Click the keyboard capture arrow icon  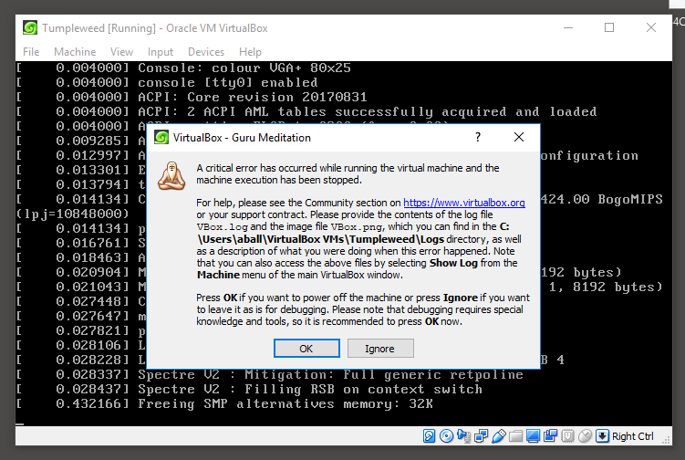pyautogui.click(x=602, y=436)
